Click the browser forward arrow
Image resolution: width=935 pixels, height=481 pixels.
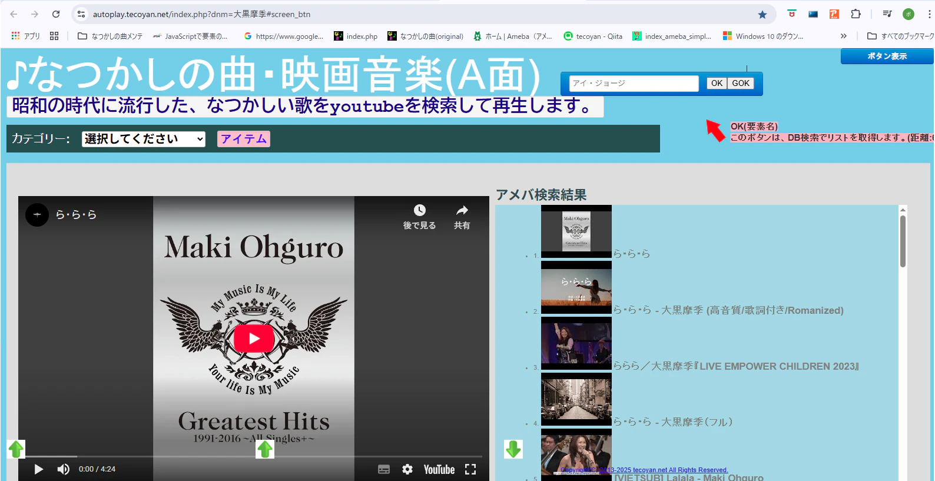click(35, 14)
